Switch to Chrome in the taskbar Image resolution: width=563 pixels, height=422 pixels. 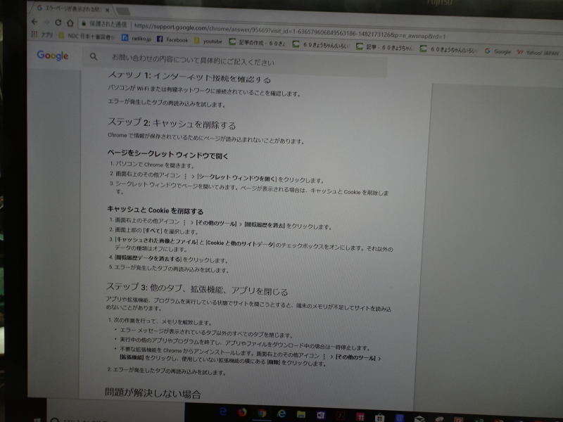point(262,413)
